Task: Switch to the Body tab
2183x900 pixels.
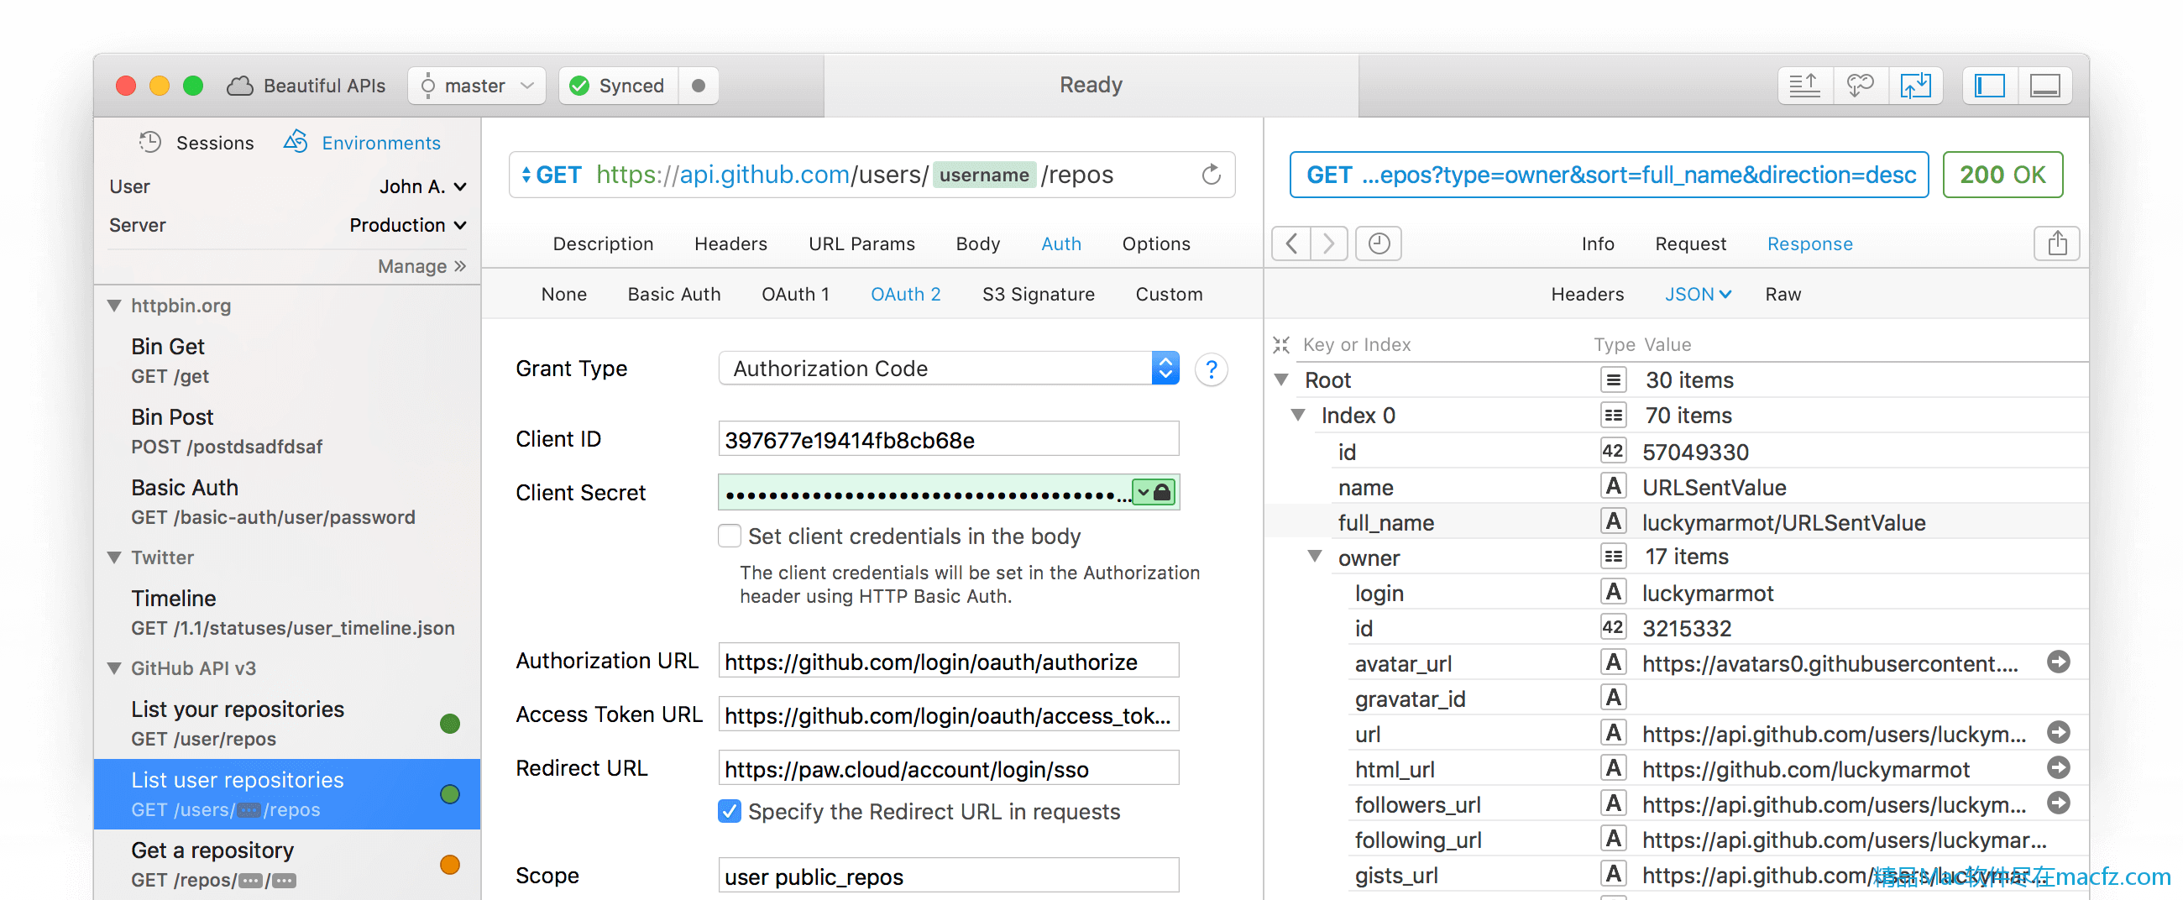Action: pyautogui.click(x=978, y=244)
